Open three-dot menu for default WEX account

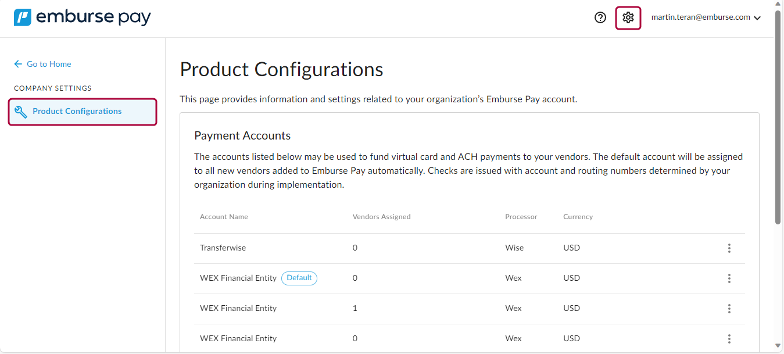729,278
